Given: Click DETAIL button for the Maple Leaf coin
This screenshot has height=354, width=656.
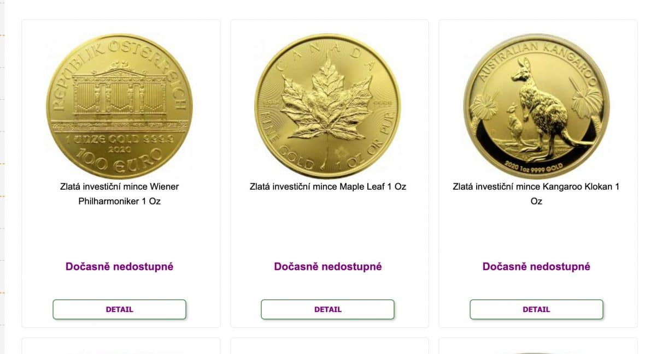Looking at the screenshot, I should tap(327, 309).
